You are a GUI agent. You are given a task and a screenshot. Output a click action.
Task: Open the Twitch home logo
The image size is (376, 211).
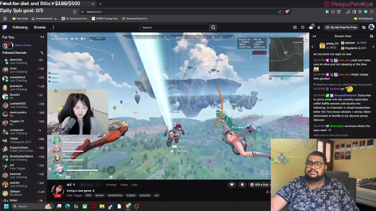pos(5,27)
